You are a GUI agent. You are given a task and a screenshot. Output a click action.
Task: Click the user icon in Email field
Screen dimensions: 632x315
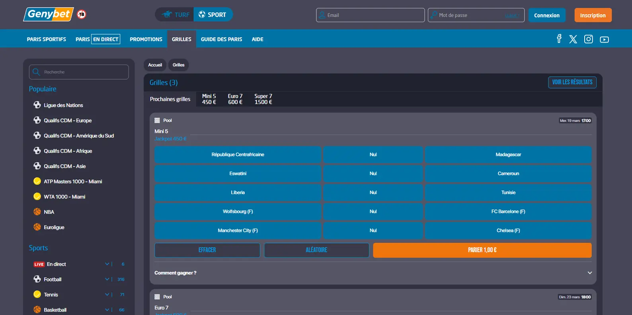322,15
